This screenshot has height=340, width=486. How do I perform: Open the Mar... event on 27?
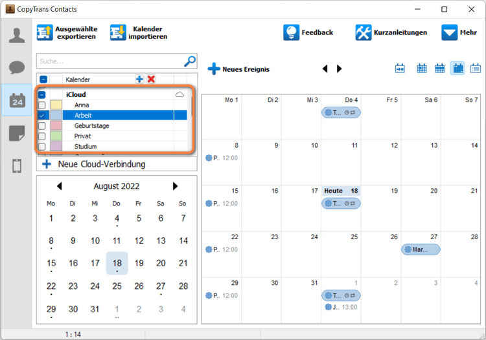421,250
